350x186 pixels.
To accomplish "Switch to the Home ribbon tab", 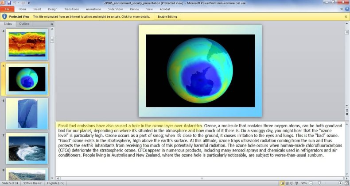I will point(22,9).
